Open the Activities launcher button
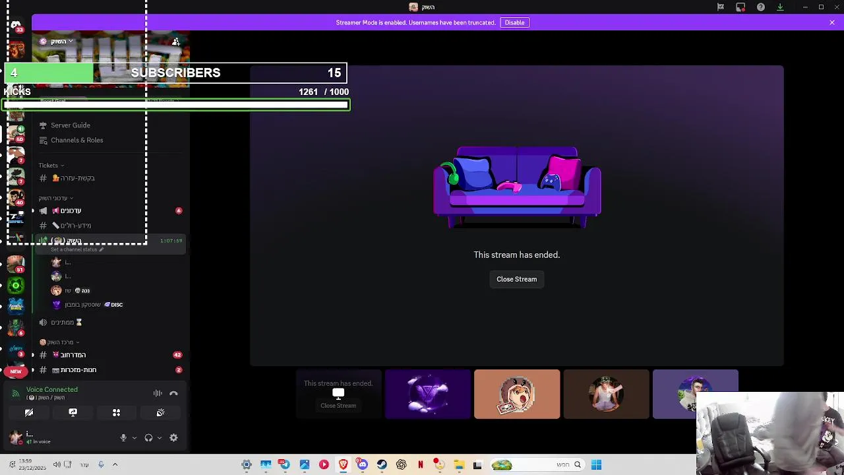The image size is (844, 475). [x=116, y=412]
